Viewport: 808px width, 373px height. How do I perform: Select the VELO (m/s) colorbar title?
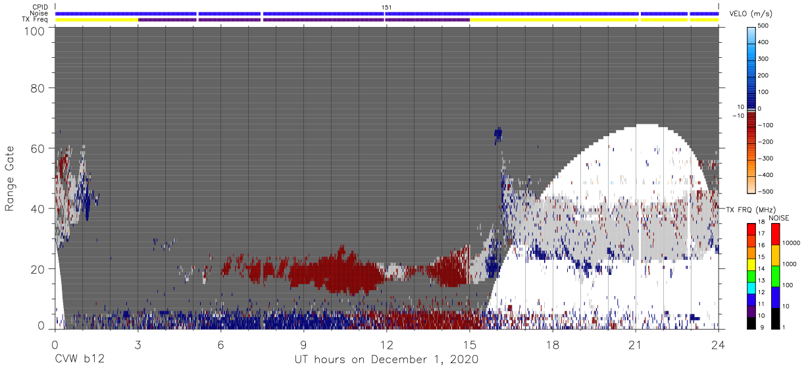749,14
